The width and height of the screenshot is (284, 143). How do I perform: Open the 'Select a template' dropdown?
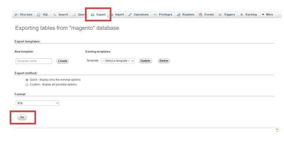tap(118, 61)
